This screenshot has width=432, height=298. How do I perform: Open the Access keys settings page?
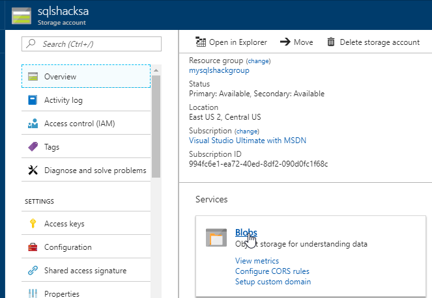(x=64, y=224)
